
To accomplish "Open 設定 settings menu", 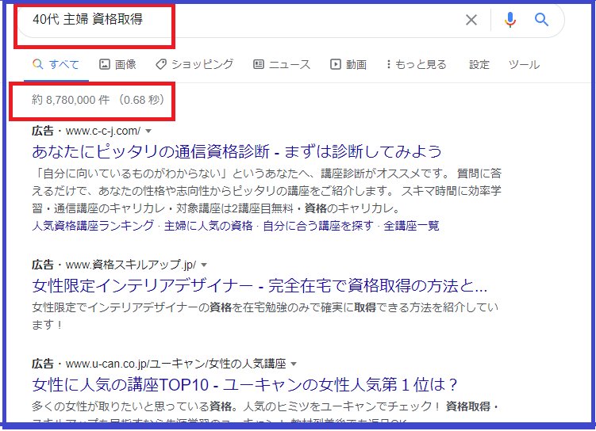I will [479, 64].
